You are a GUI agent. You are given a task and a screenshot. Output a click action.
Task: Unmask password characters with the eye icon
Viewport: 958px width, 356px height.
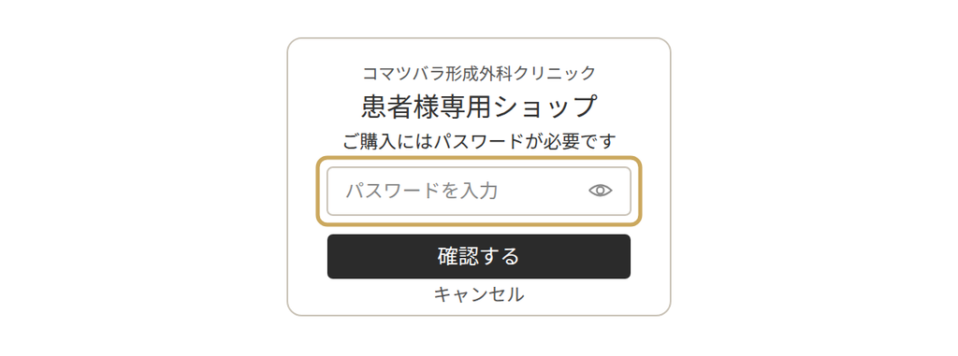tap(600, 191)
